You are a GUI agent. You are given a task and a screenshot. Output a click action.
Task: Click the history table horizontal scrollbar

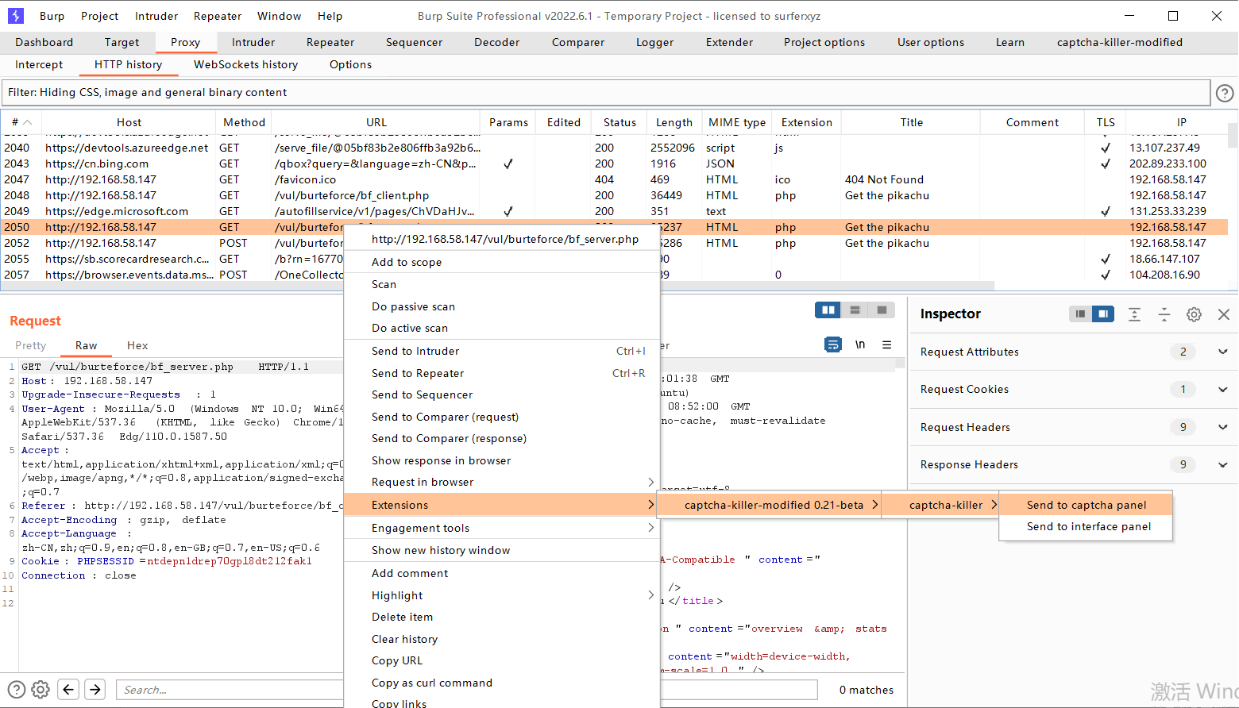[496, 286]
